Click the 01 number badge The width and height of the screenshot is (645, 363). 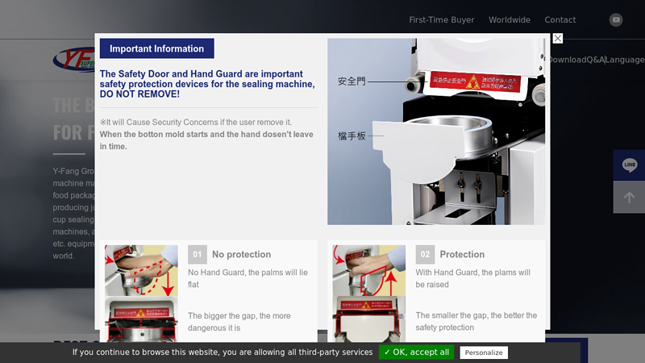click(x=198, y=254)
